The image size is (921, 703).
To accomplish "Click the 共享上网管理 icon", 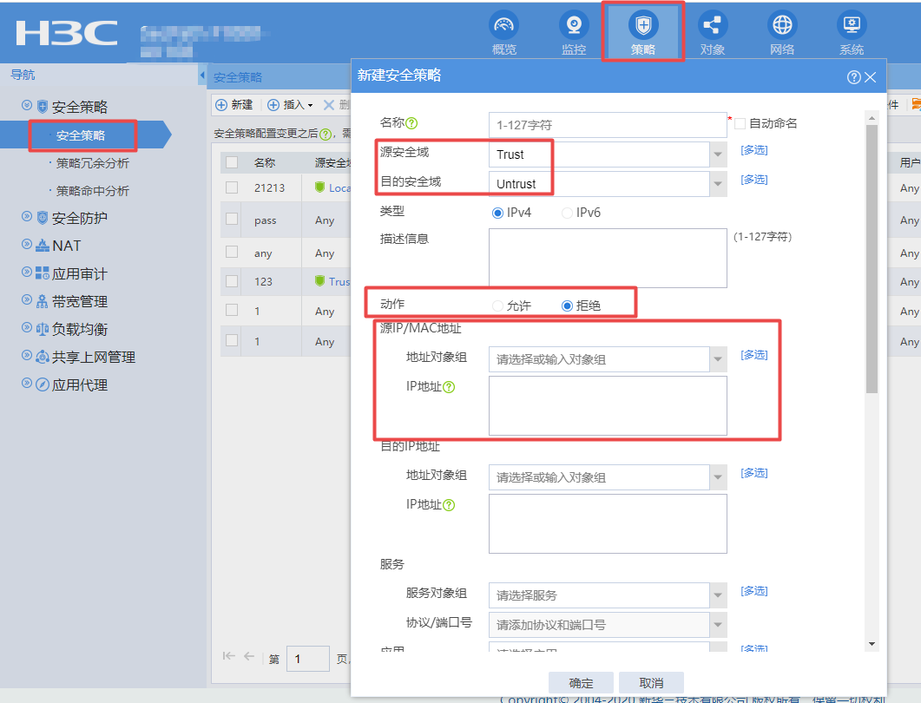I will pos(43,357).
